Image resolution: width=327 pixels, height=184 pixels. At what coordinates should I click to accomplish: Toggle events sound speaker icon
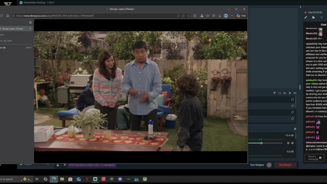pos(295,93)
